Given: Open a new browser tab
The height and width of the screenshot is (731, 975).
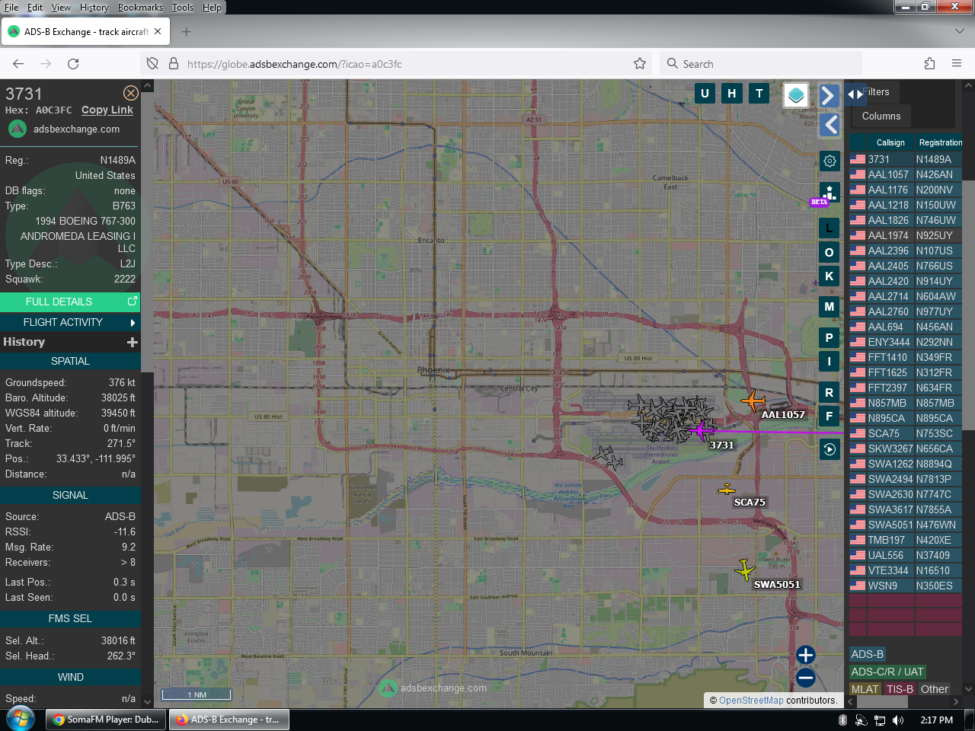Looking at the screenshot, I should 187,32.
